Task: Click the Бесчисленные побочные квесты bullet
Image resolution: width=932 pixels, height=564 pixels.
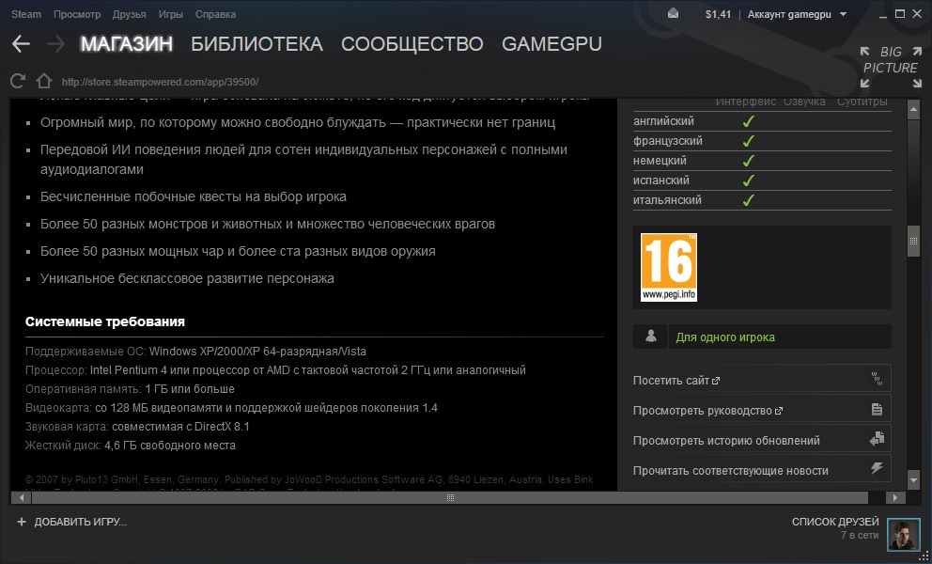Action: pos(194,196)
